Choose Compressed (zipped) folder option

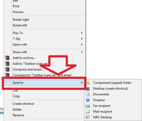point(112,83)
